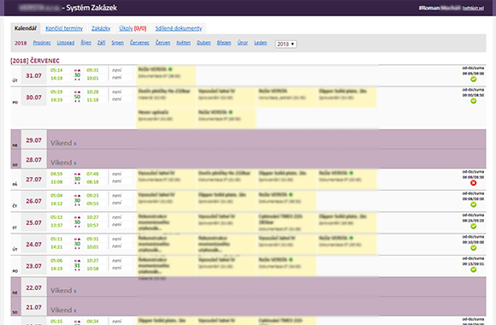
Task: Click the 27.07 date cell
Action: (34, 180)
